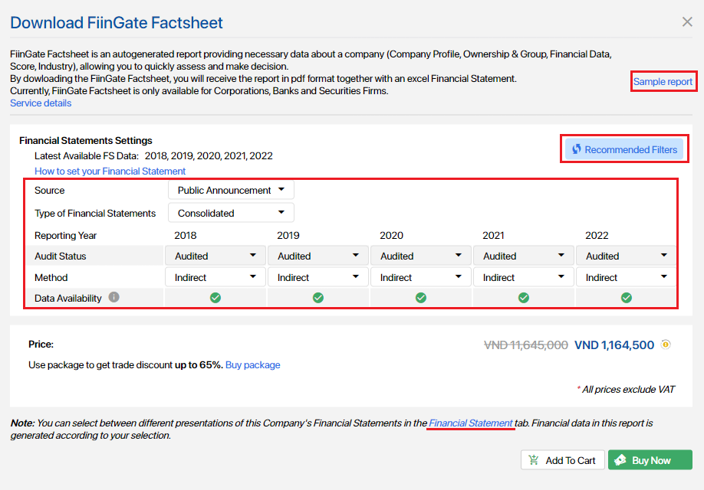The height and width of the screenshot is (490, 704).
Task: Expand Type of Financial Statements dropdown
Action: click(x=231, y=213)
